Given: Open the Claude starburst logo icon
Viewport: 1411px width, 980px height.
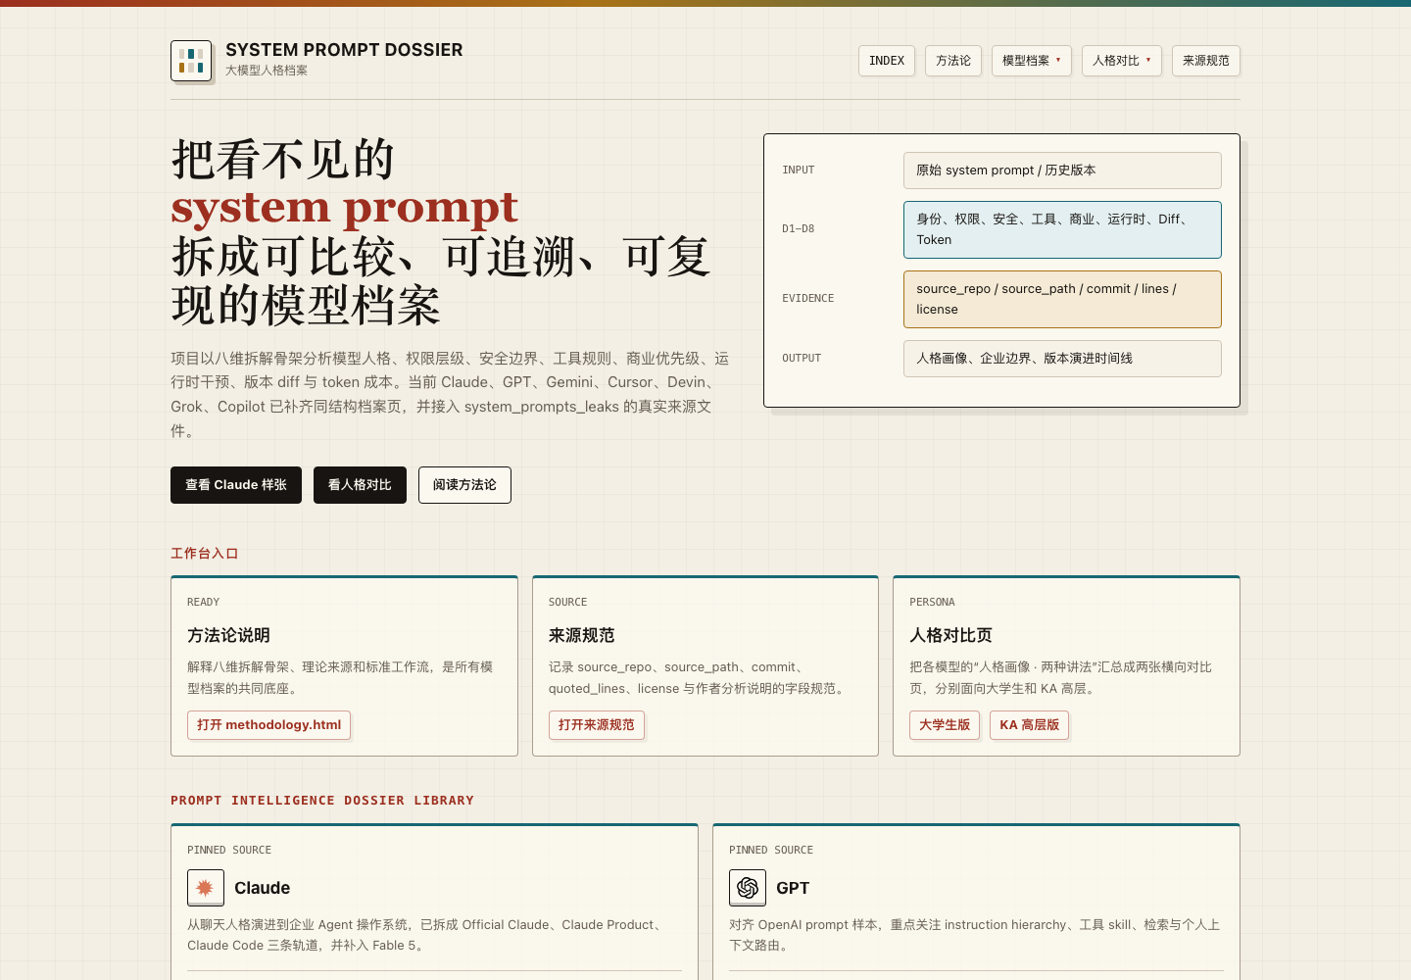Looking at the screenshot, I should coord(206,888).
